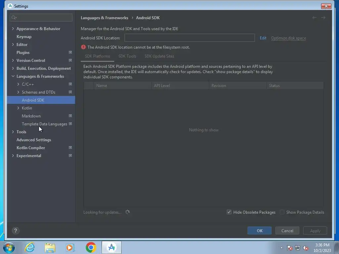Switch to SDK Tools tab

pos(127,56)
